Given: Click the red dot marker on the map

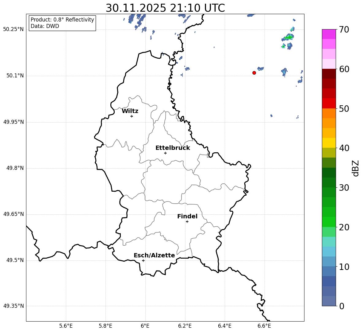Looking at the screenshot, I should click(x=254, y=73).
